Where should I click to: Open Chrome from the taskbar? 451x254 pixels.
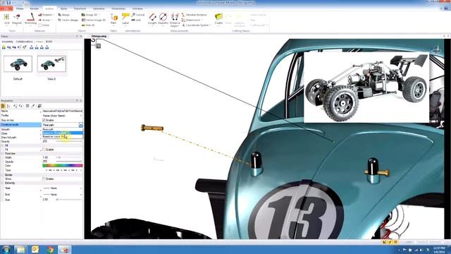point(50,249)
